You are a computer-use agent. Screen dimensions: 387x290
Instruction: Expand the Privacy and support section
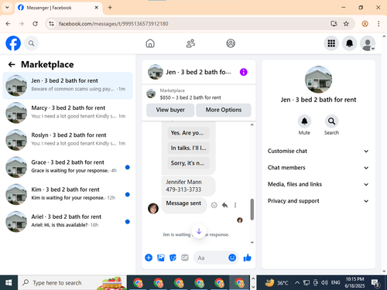coord(318,201)
